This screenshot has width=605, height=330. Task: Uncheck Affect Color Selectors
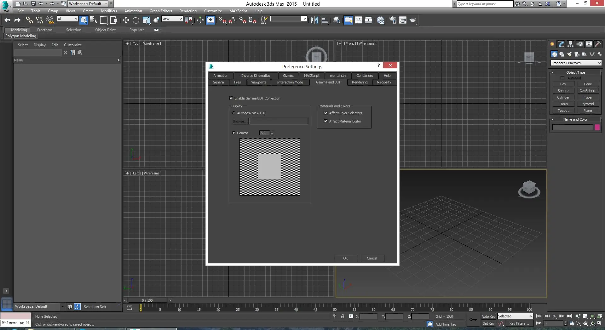(x=326, y=113)
